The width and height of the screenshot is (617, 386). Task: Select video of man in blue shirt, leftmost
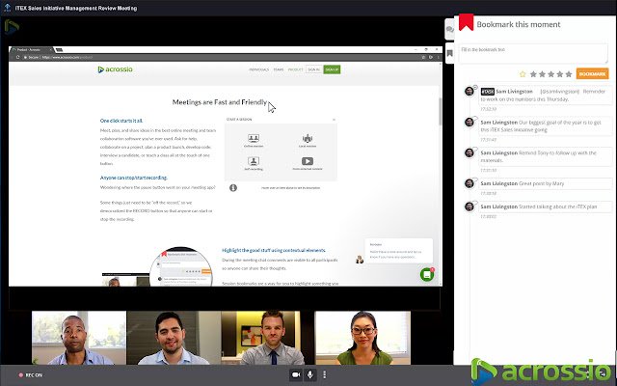[x=79, y=338]
